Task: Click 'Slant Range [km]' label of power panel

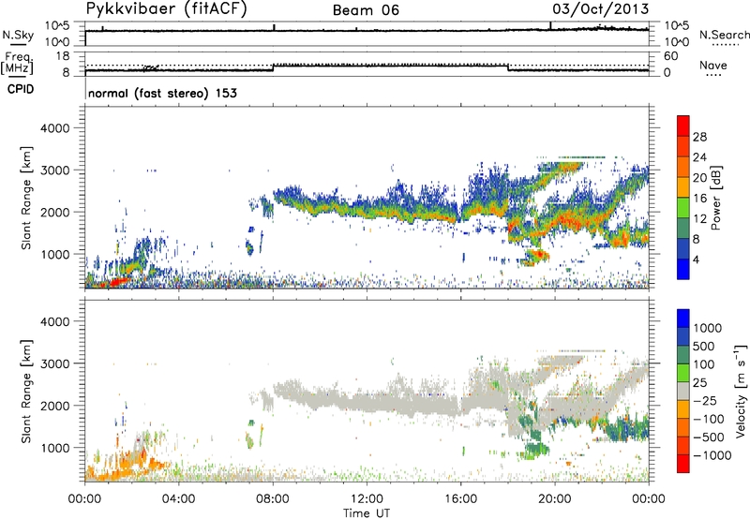Action: tap(26, 198)
